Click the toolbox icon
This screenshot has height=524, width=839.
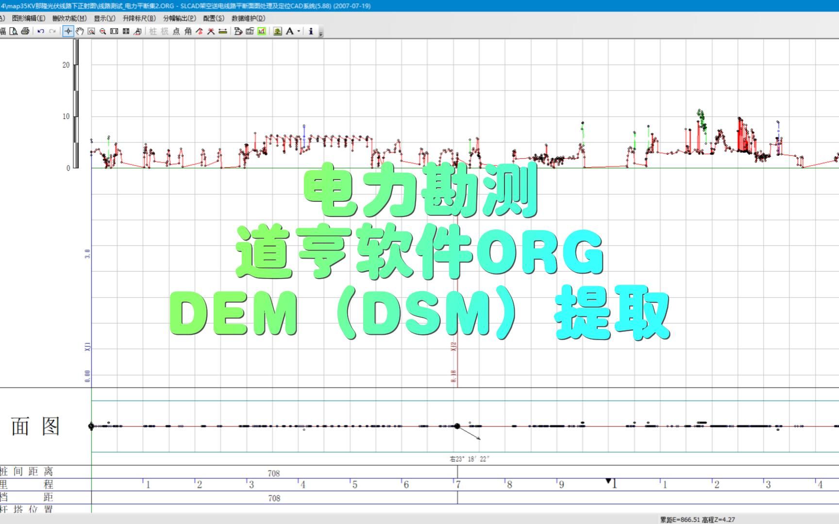250,31
